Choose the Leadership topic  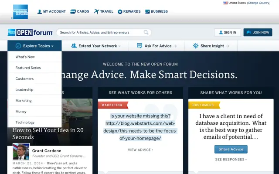[35, 90]
